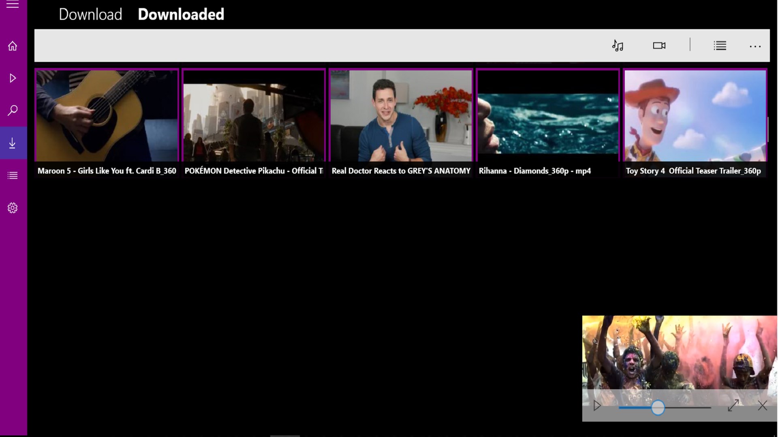Filter by video camera icon
The image size is (778, 437).
[x=659, y=46]
